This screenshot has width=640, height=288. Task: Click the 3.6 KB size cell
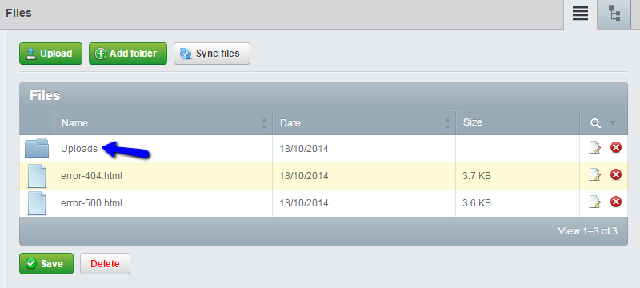[x=518, y=203]
